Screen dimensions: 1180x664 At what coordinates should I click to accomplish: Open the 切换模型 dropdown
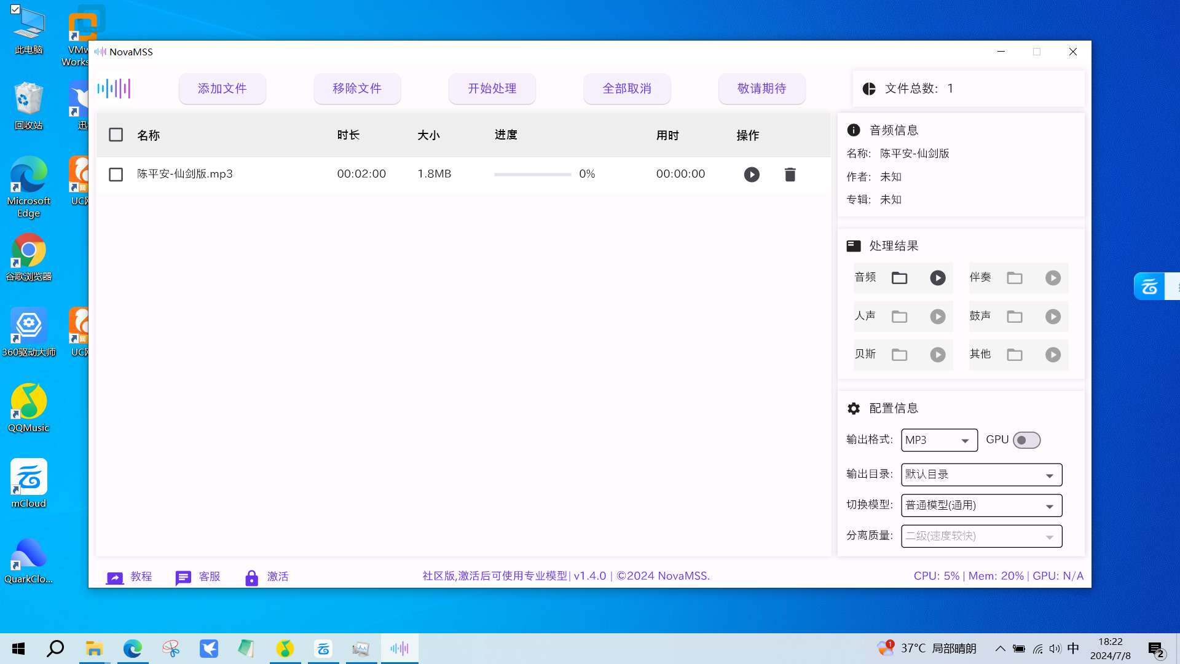point(981,505)
